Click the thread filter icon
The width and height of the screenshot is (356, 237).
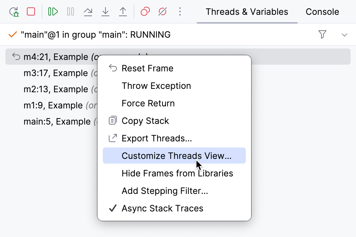click(x=322, y=34)
